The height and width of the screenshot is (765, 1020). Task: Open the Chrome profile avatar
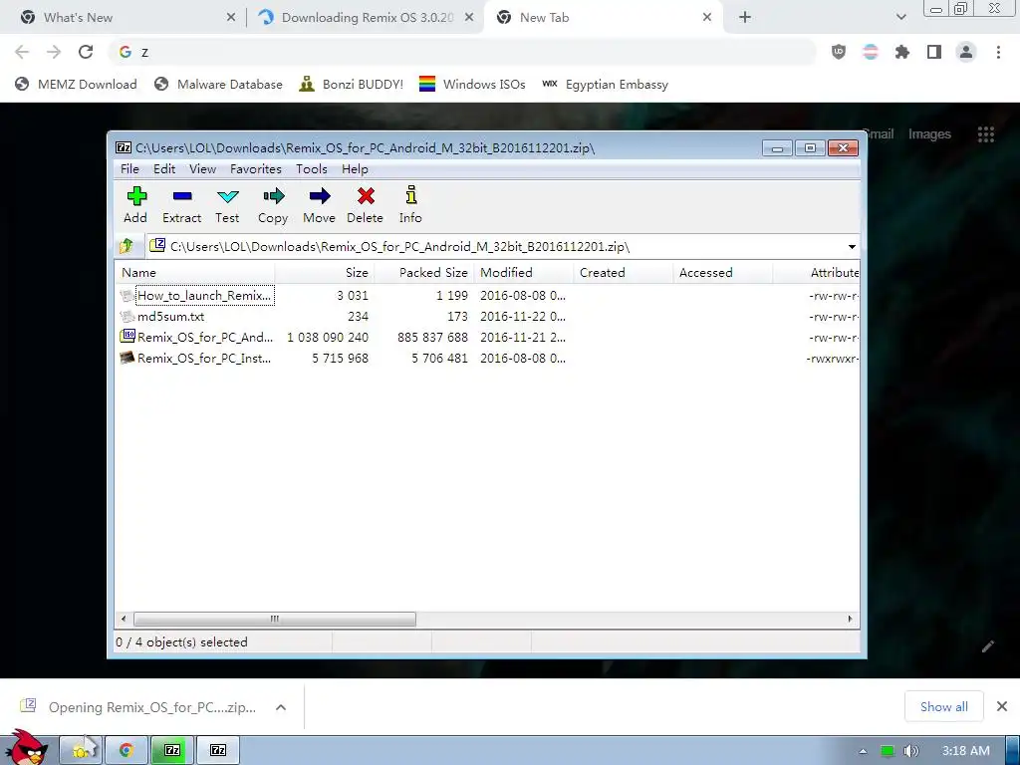966,52
